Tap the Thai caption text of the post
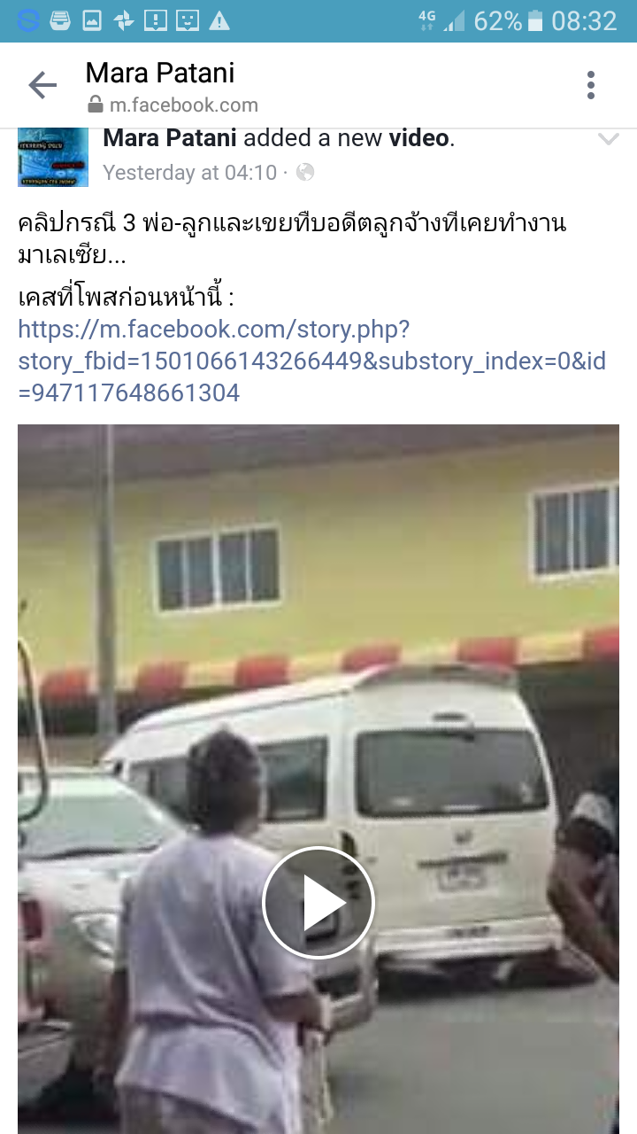 click(x=292, y=239)
